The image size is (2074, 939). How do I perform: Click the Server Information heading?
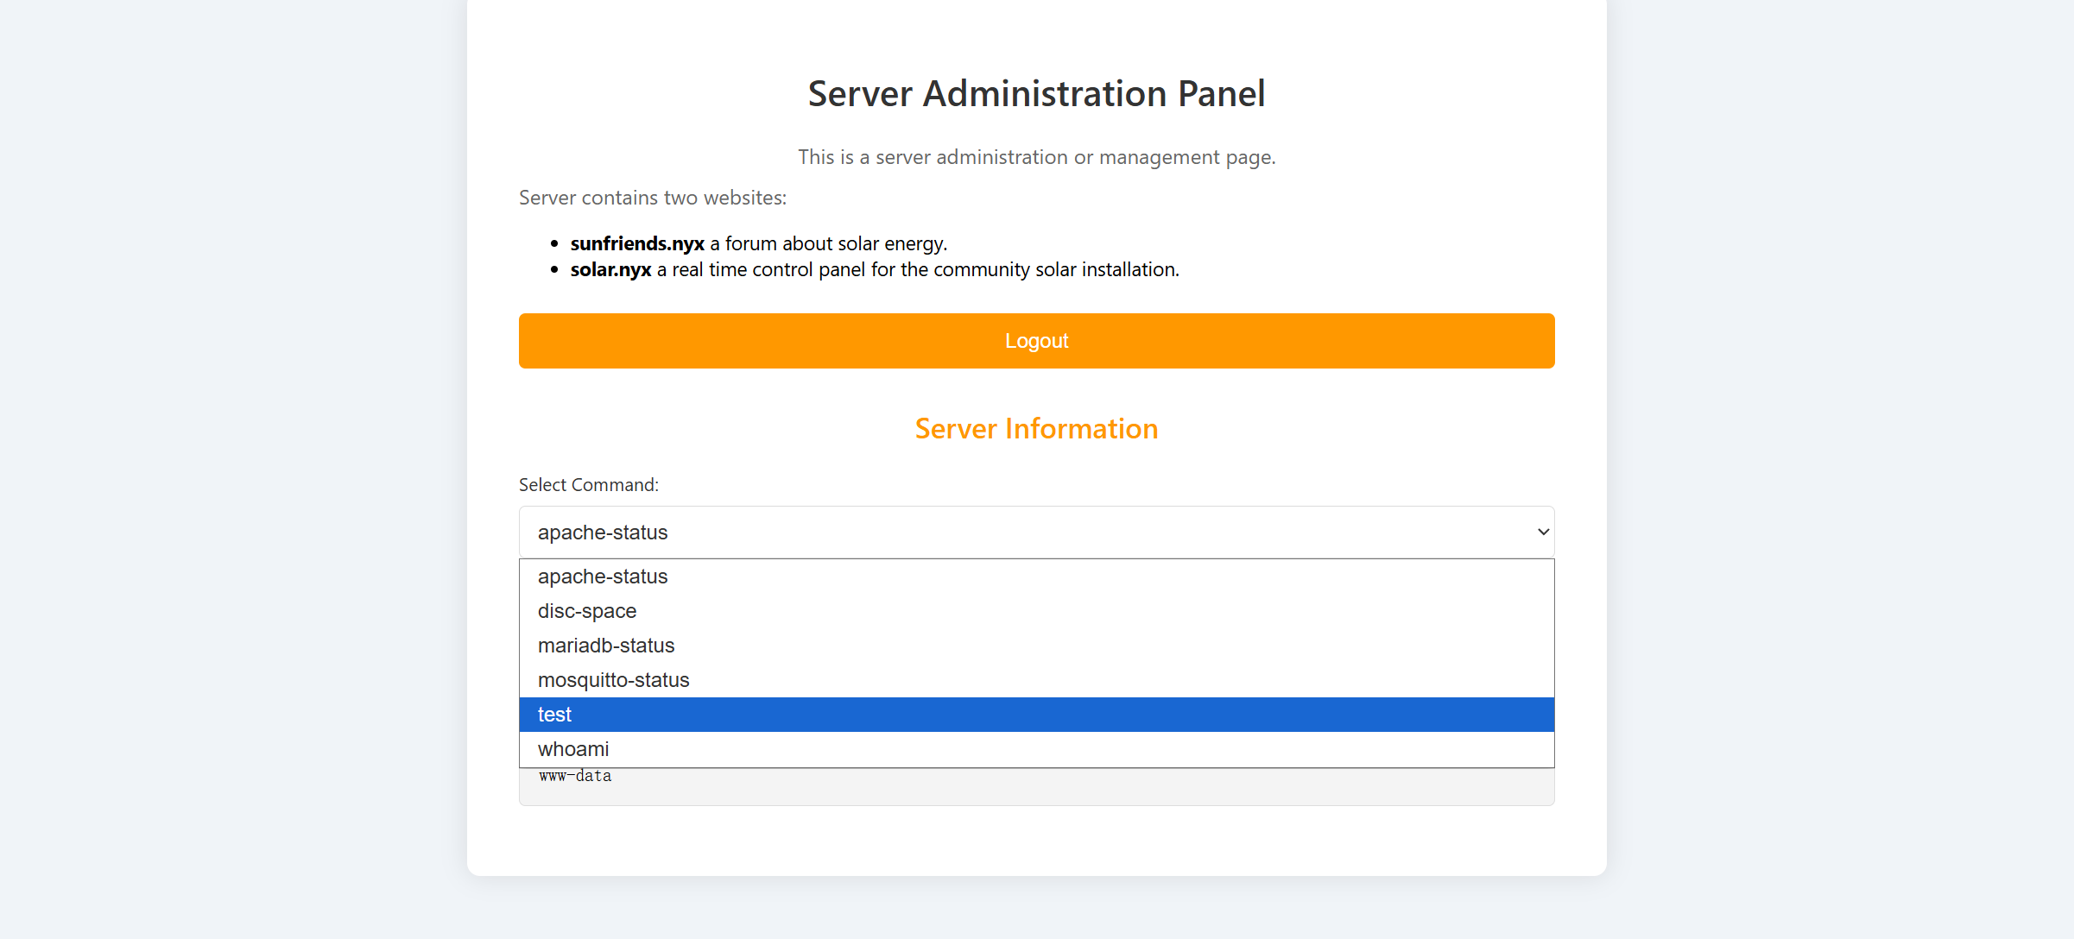click(x=1036, y=429)
